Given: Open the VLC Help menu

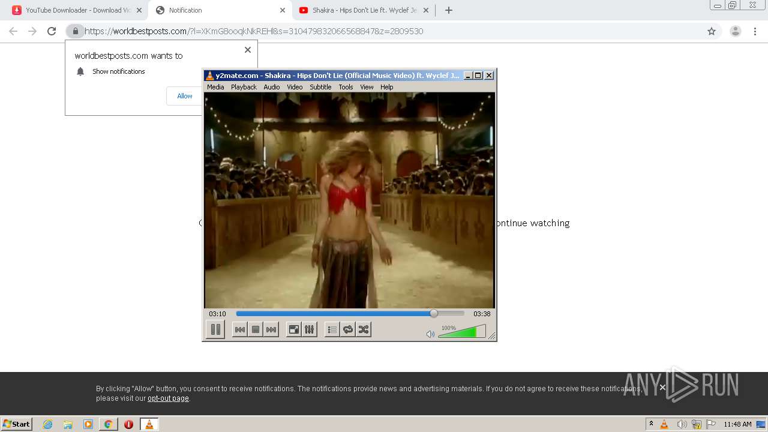Looking at the screenshot, I should click(x=387, y=87).
